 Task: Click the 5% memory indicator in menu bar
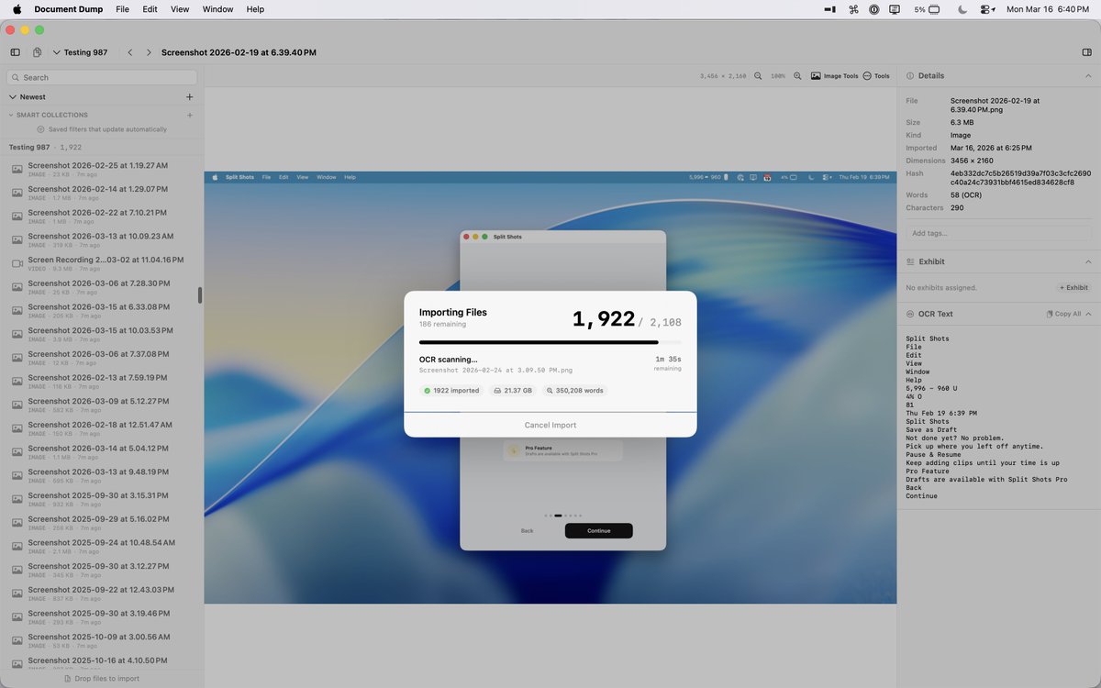tap(927, 9)
